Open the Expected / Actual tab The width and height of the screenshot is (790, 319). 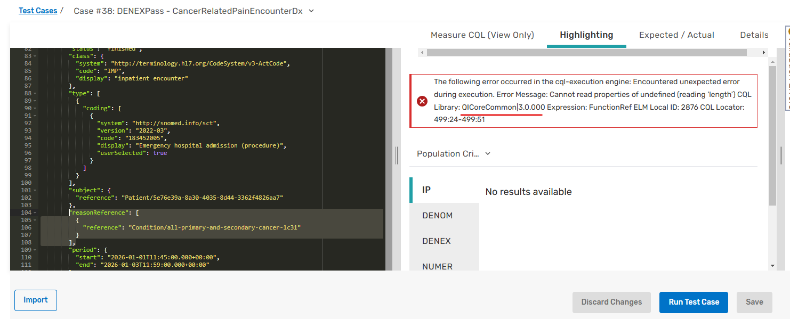click(x=676, y=35)
